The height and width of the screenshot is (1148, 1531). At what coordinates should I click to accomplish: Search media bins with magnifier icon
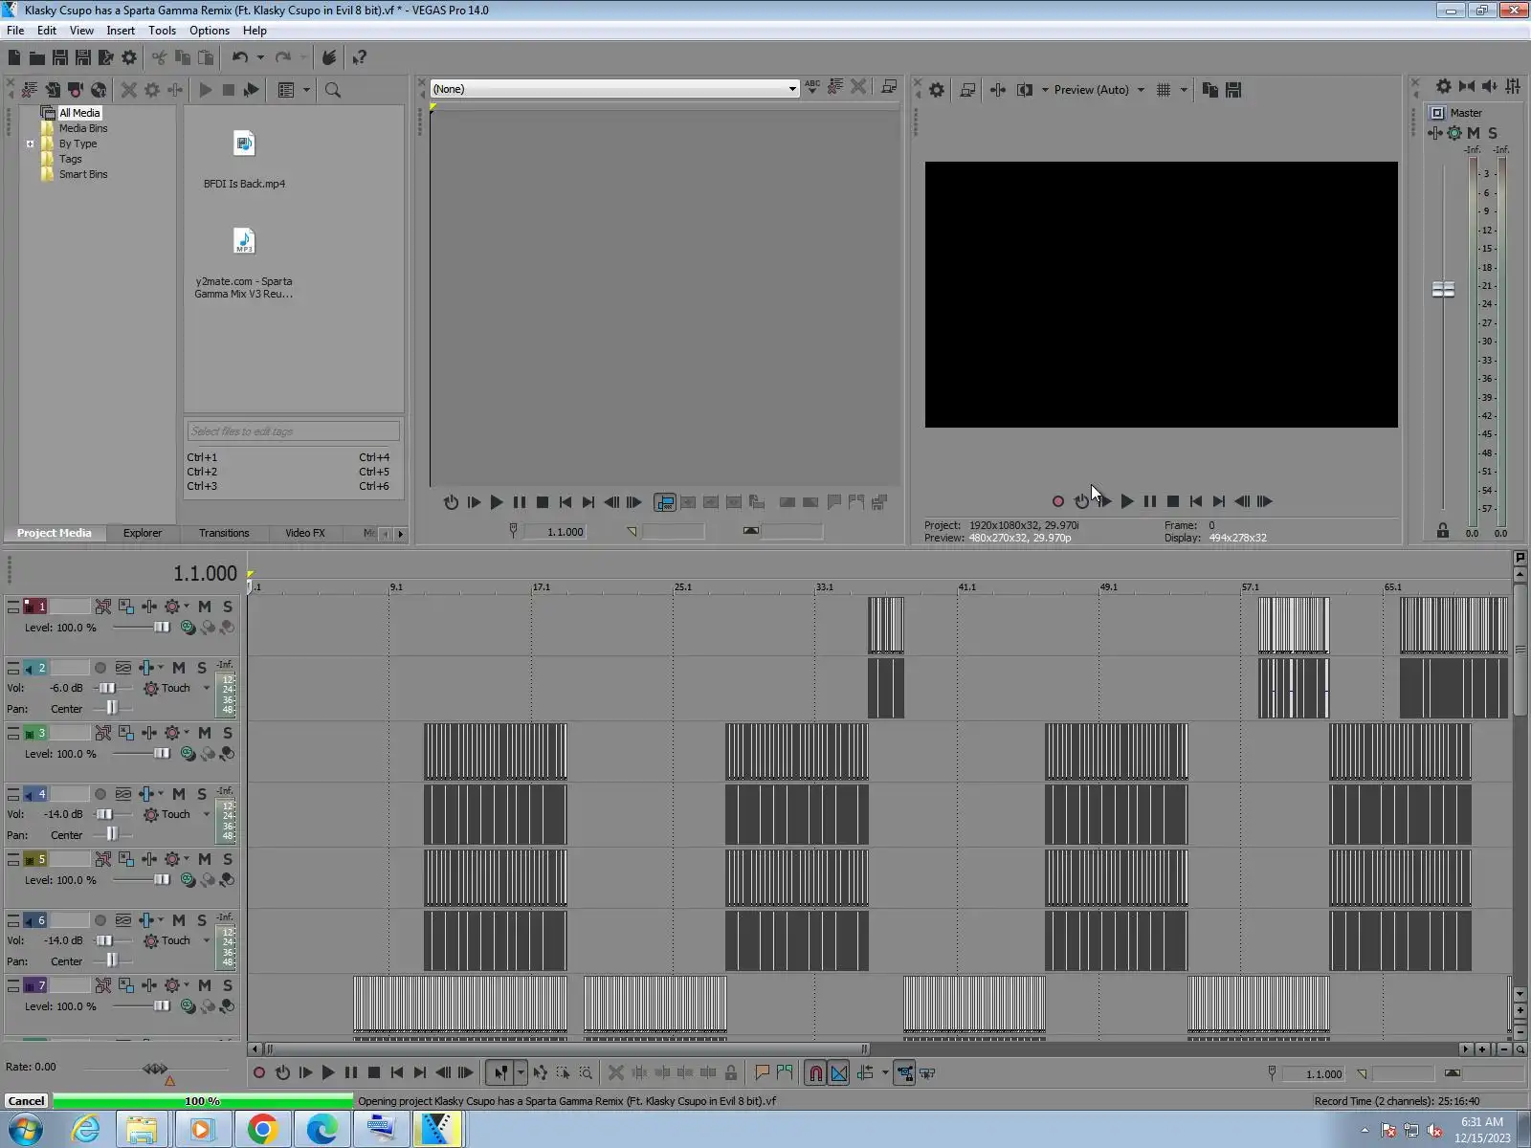(333, 90)
